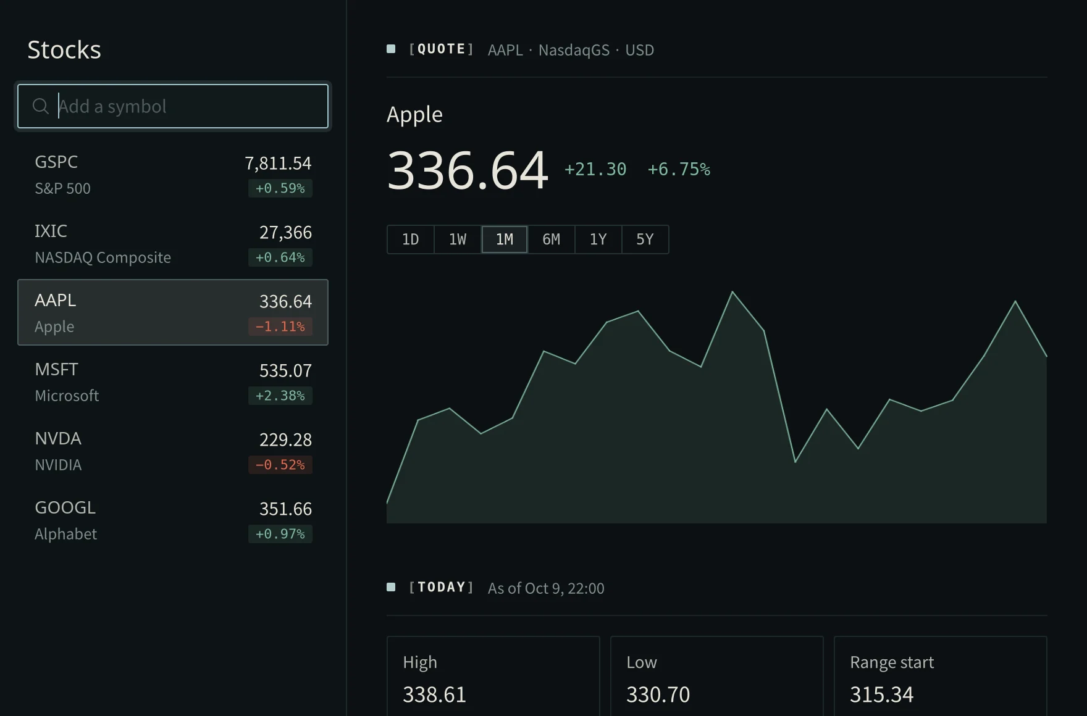Switch chart to 5Y range

click(645, 239)
